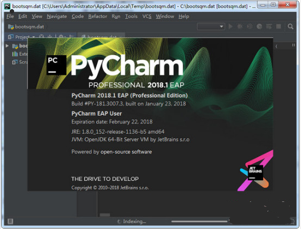This screenshot has height=229, width=301.
Task: Click the Scratches file icon
Action: [15, 62]
